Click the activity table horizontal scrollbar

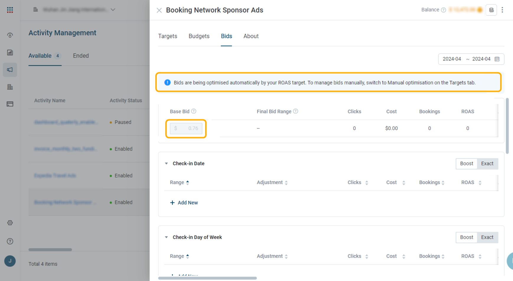tap(50, 250)
